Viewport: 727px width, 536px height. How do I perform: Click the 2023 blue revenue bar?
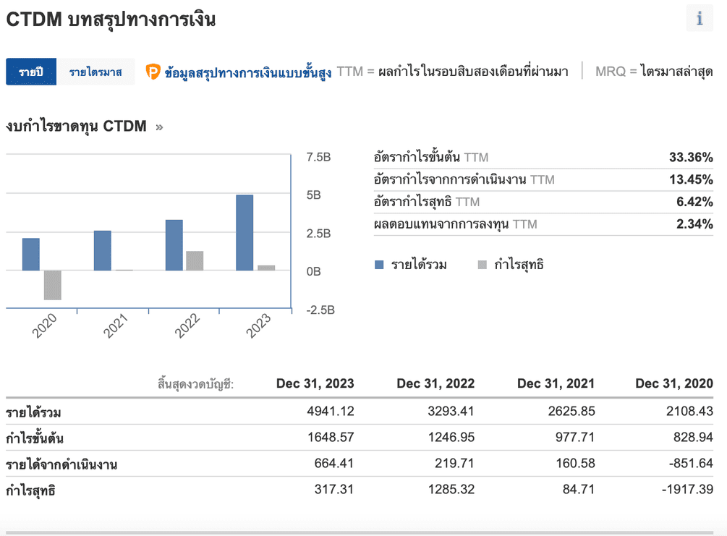(245, 233)
